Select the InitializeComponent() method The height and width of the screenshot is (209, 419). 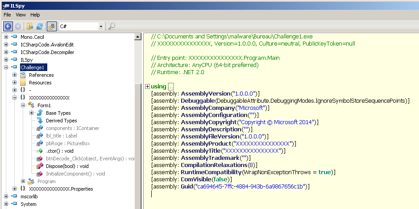75,174
